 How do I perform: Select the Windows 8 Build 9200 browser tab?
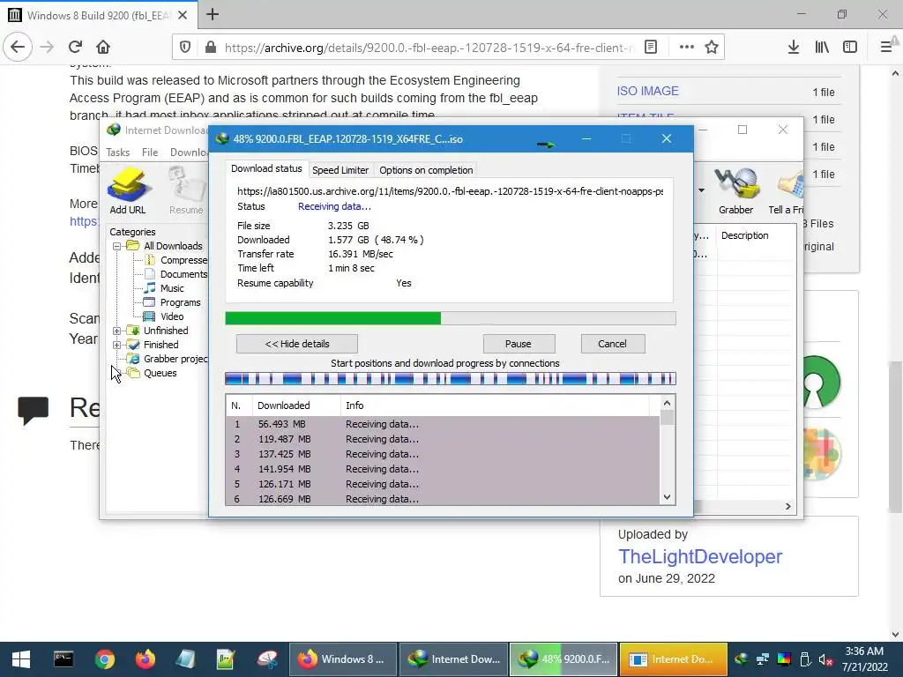pyautogui.click(x=98, y=15)
